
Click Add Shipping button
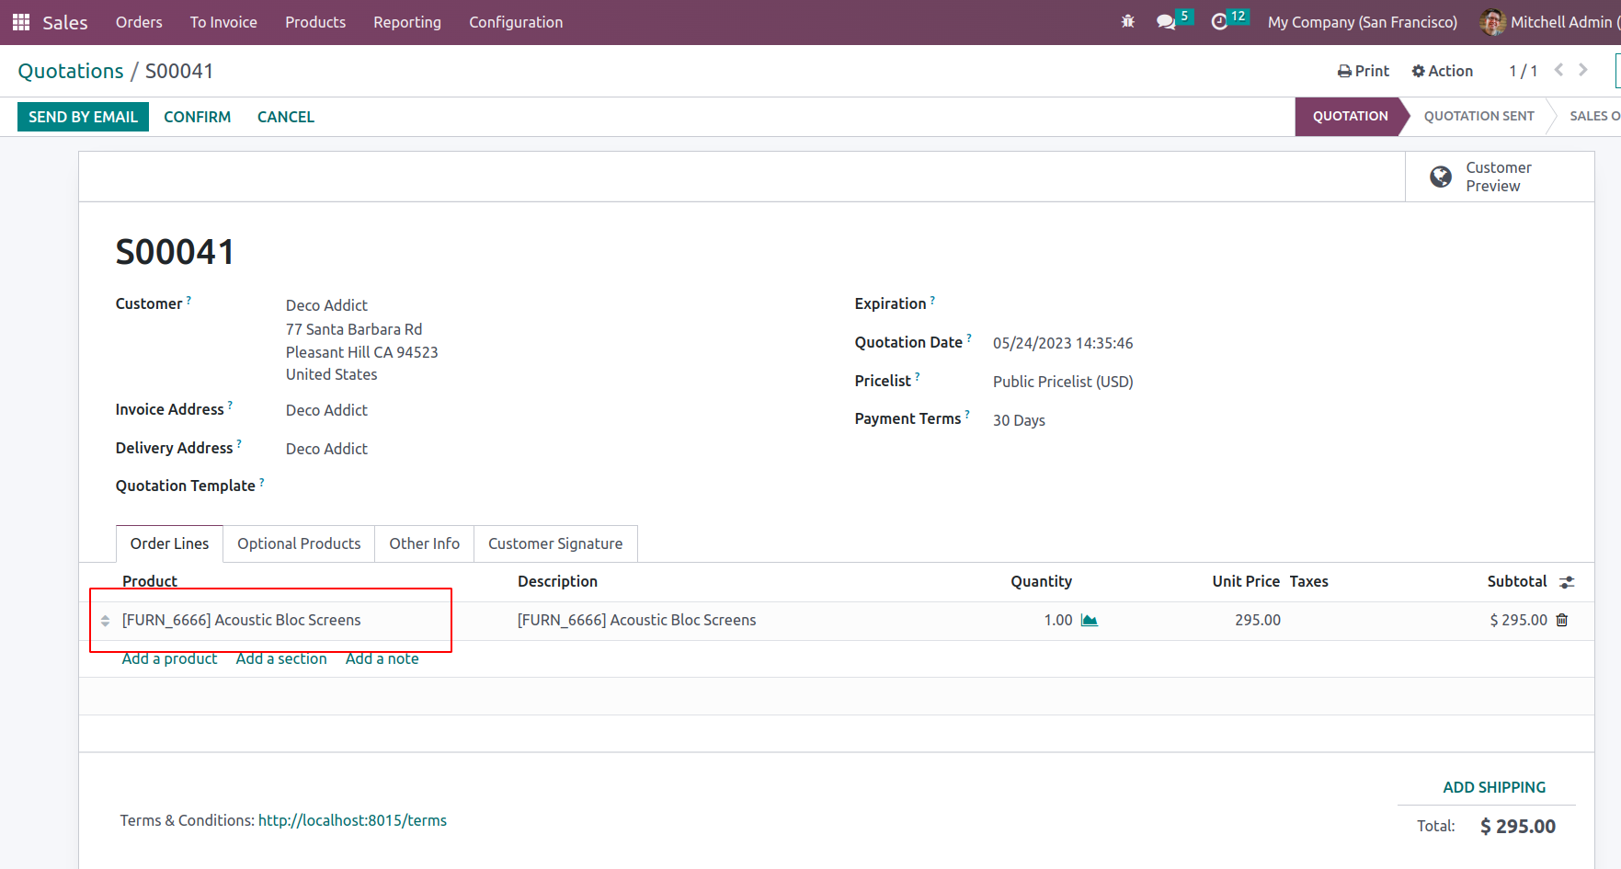tap(1494, 787)
